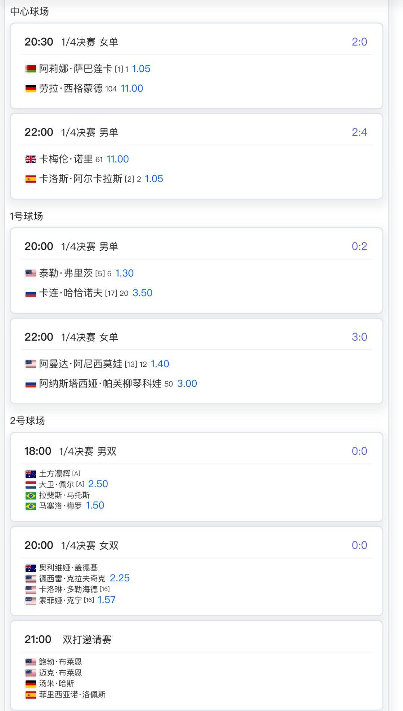Click the Russian flag beside 卡连·哈恰诺夫
The height and width of the screenshot is (711, 403).
pyautogui.click(x=31, y=293)
